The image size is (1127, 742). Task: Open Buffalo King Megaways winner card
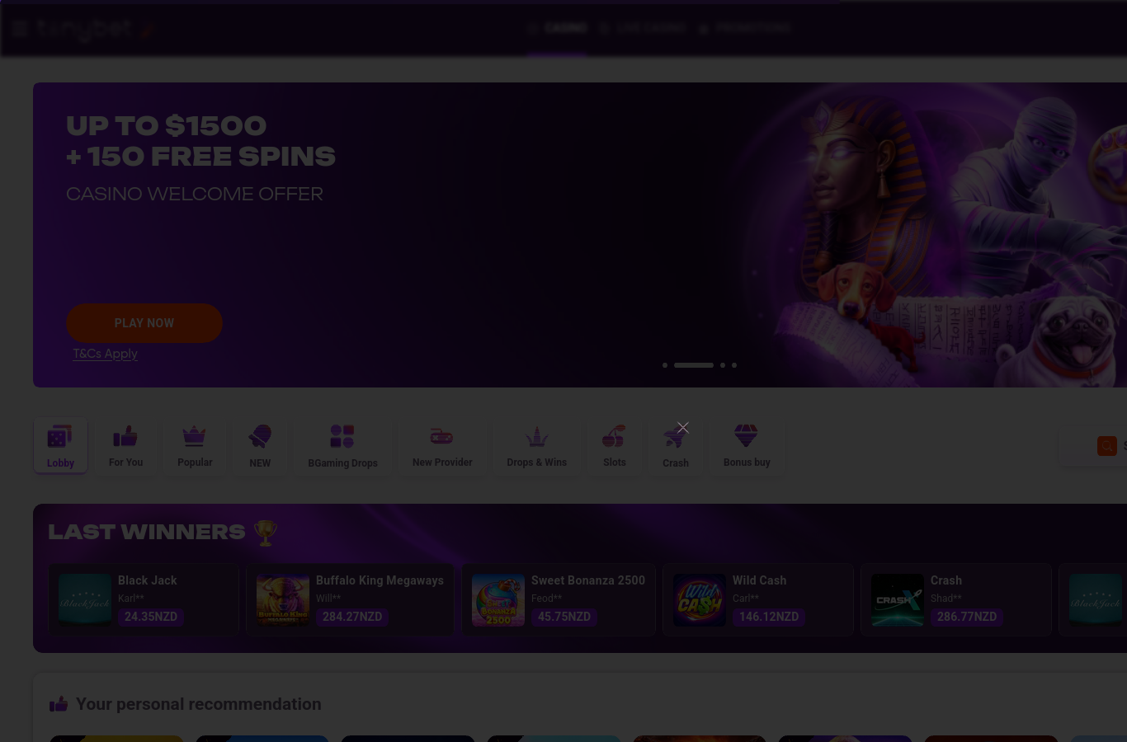pos(350,599)
